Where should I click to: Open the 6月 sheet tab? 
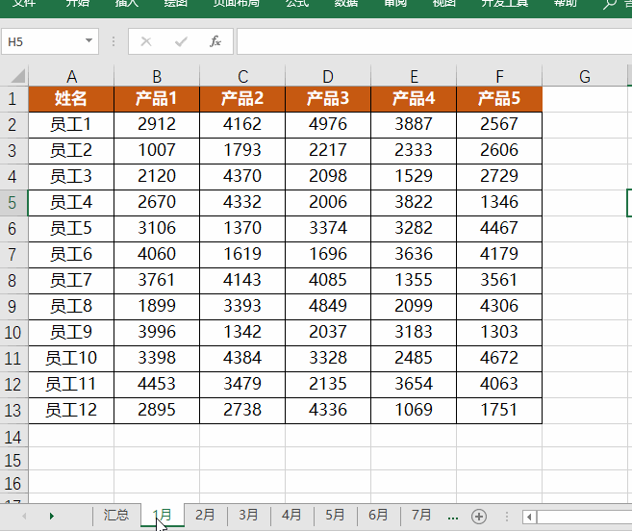[378, 516]
